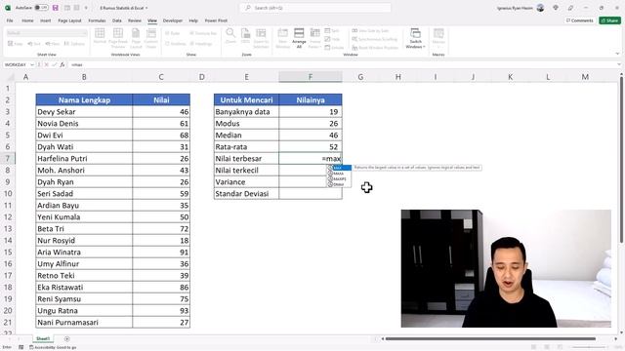This screenshot has height=351, width=625.
Task: Click the Search box
Action: (x=315, y=8)
